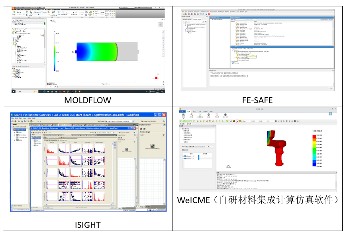Click Select 1 Parameter(s) chart icon, outer ISIGHT

(x=153, y=146)
